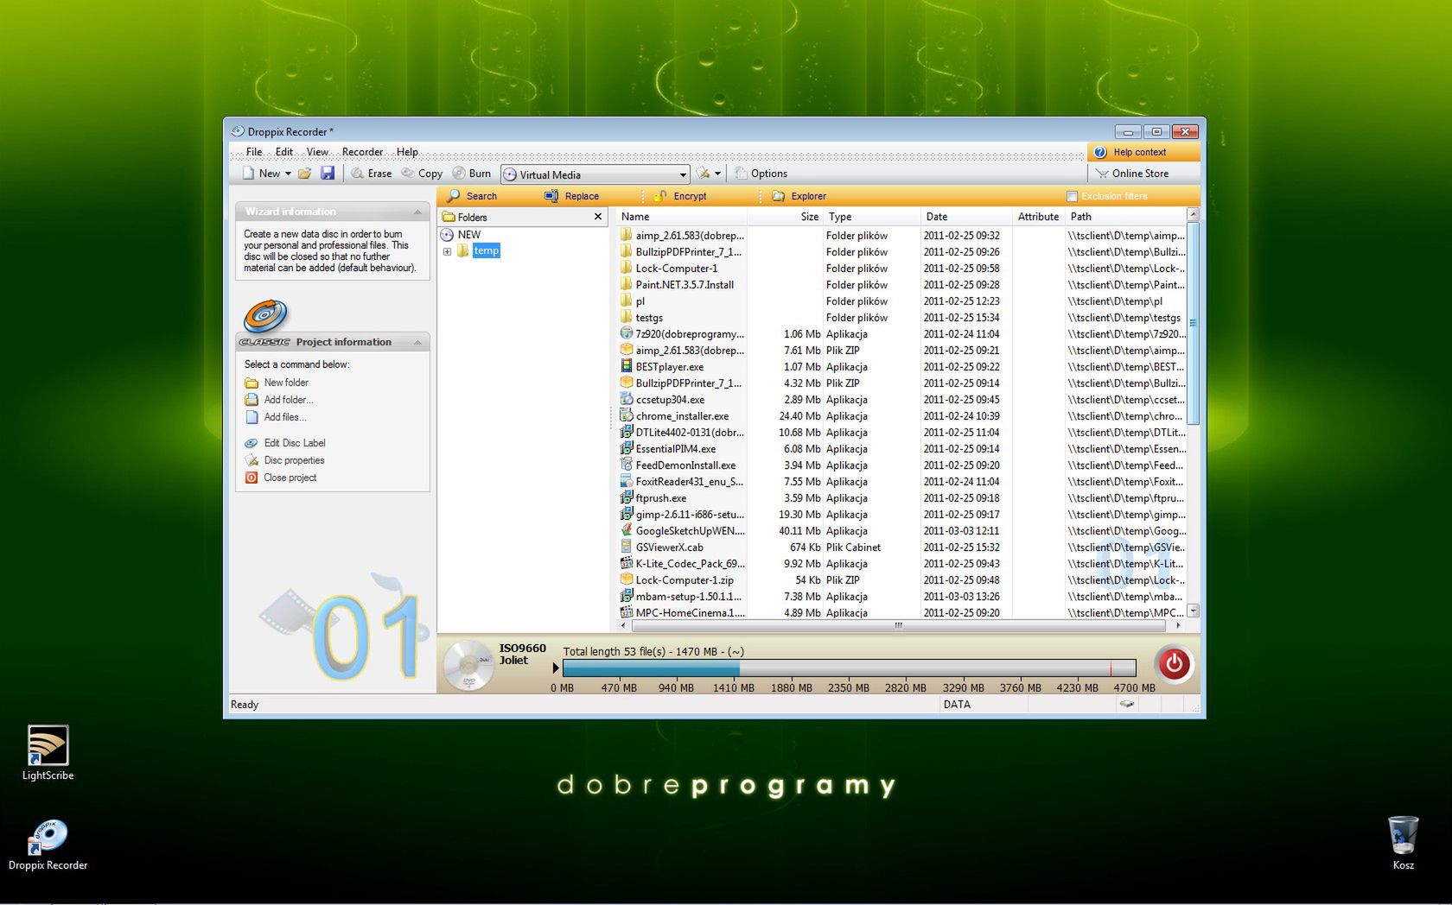
Task: Open the File menu
Action: (254, 152)
